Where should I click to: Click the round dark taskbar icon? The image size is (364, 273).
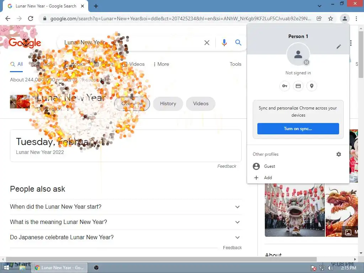coord(96,268)
